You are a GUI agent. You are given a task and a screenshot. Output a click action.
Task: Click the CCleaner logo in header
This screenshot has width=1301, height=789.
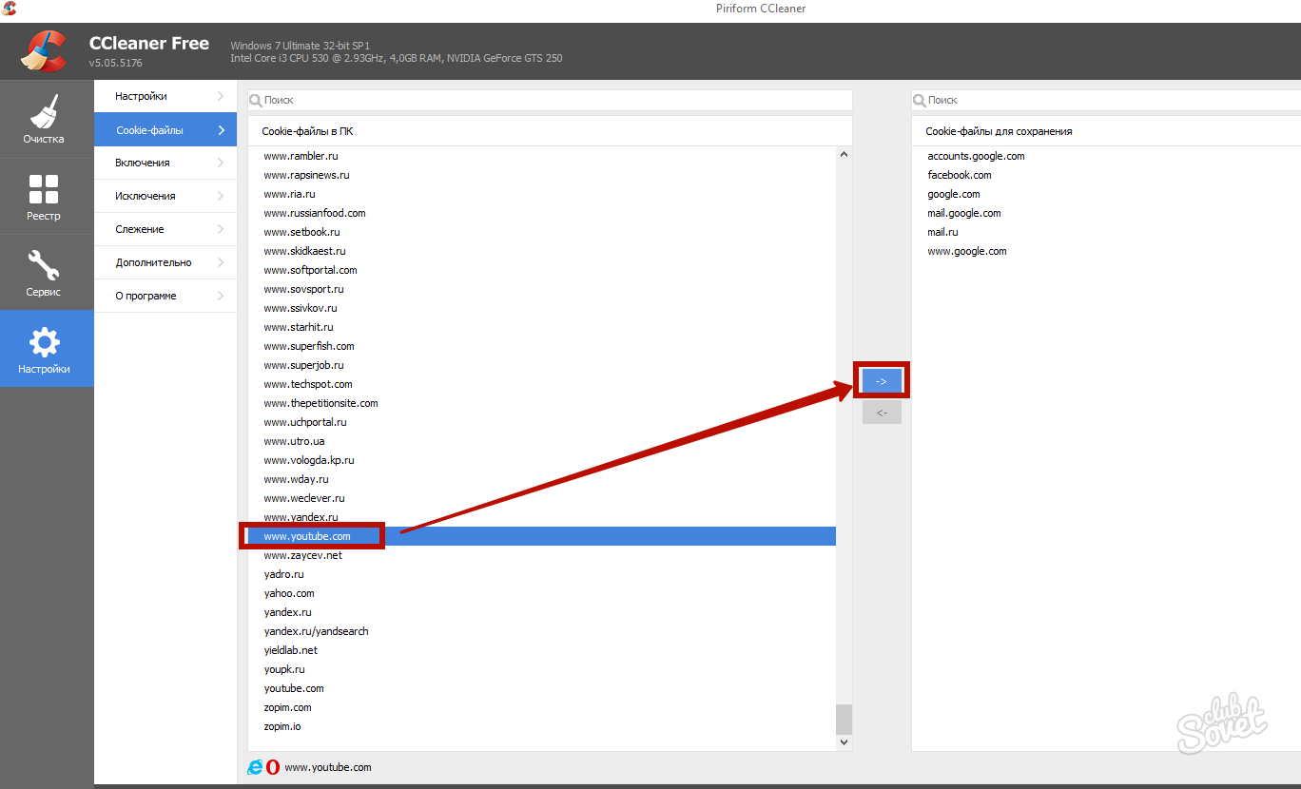pos(44,51)
